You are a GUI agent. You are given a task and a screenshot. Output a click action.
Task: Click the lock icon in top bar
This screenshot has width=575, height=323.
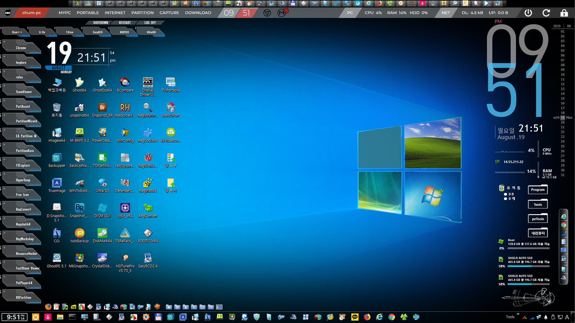tap(564, 13)
